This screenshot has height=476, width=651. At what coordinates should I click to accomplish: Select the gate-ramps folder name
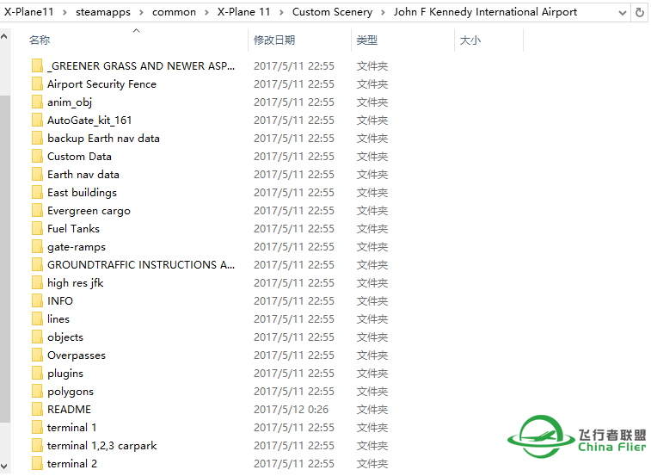point(77,247)
